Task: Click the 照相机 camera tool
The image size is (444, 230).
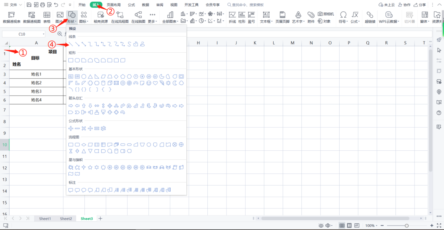Action: (326, 14)
